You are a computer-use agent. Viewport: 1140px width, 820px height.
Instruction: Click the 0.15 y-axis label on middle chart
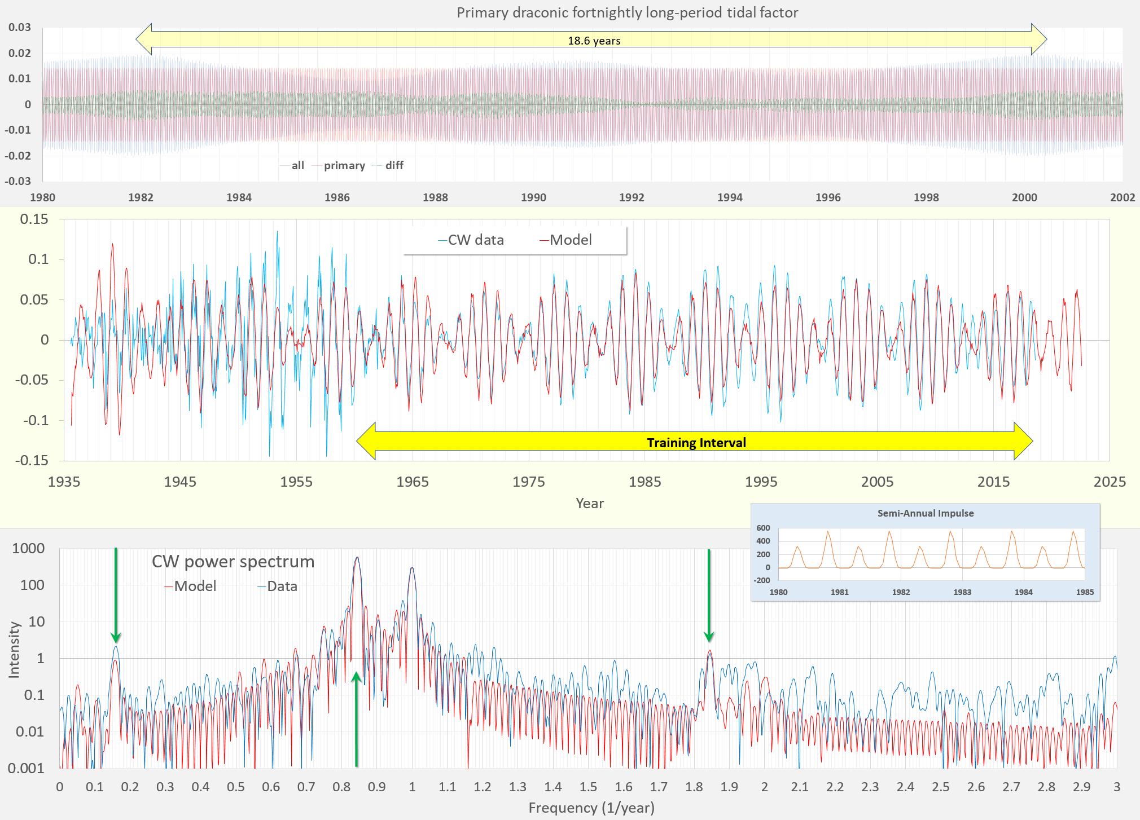34,219
